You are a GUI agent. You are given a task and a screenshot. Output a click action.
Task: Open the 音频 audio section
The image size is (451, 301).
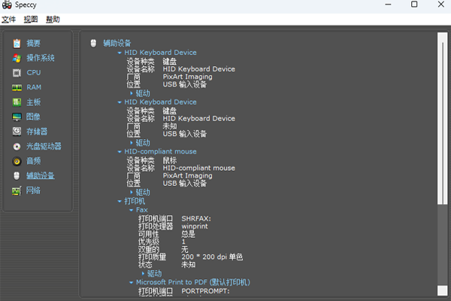[x=33, y=161]
